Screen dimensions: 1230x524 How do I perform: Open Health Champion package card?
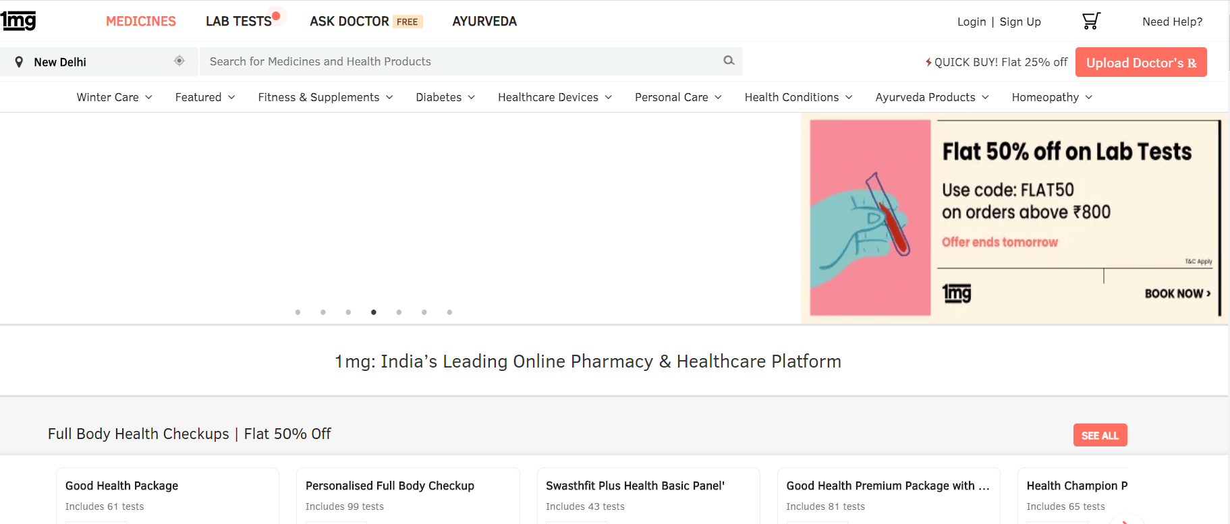1073,496
